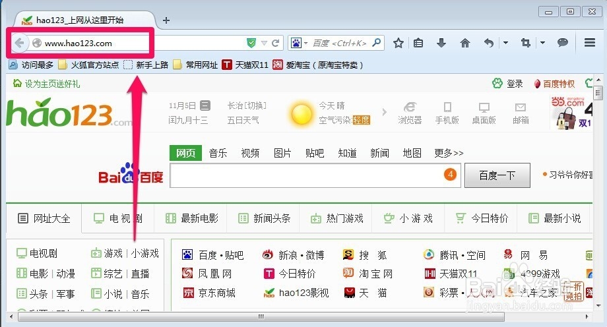Open the 热门游戏 category tab
The image size is (607, 327).
(337, 219)
